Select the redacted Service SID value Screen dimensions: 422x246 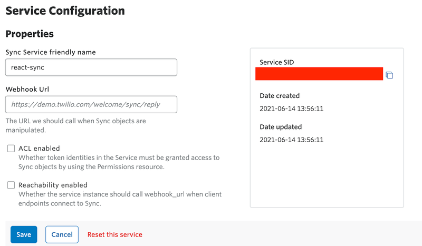[319, 74]
